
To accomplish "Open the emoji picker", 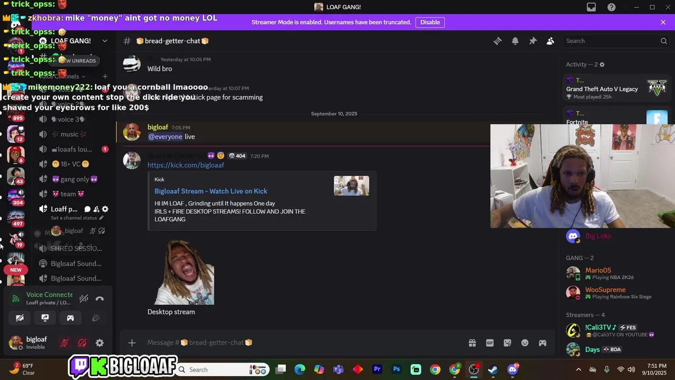I will [525, 343].
